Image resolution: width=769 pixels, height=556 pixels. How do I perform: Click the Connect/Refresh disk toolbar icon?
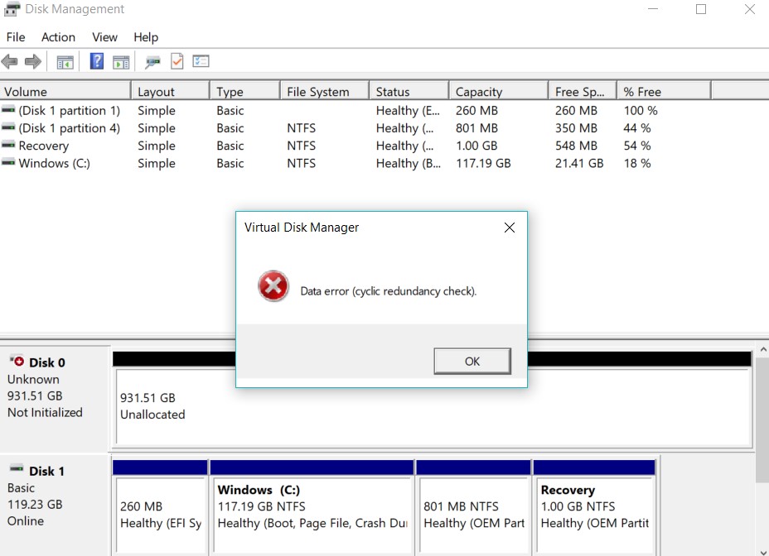tap(152, 62)
